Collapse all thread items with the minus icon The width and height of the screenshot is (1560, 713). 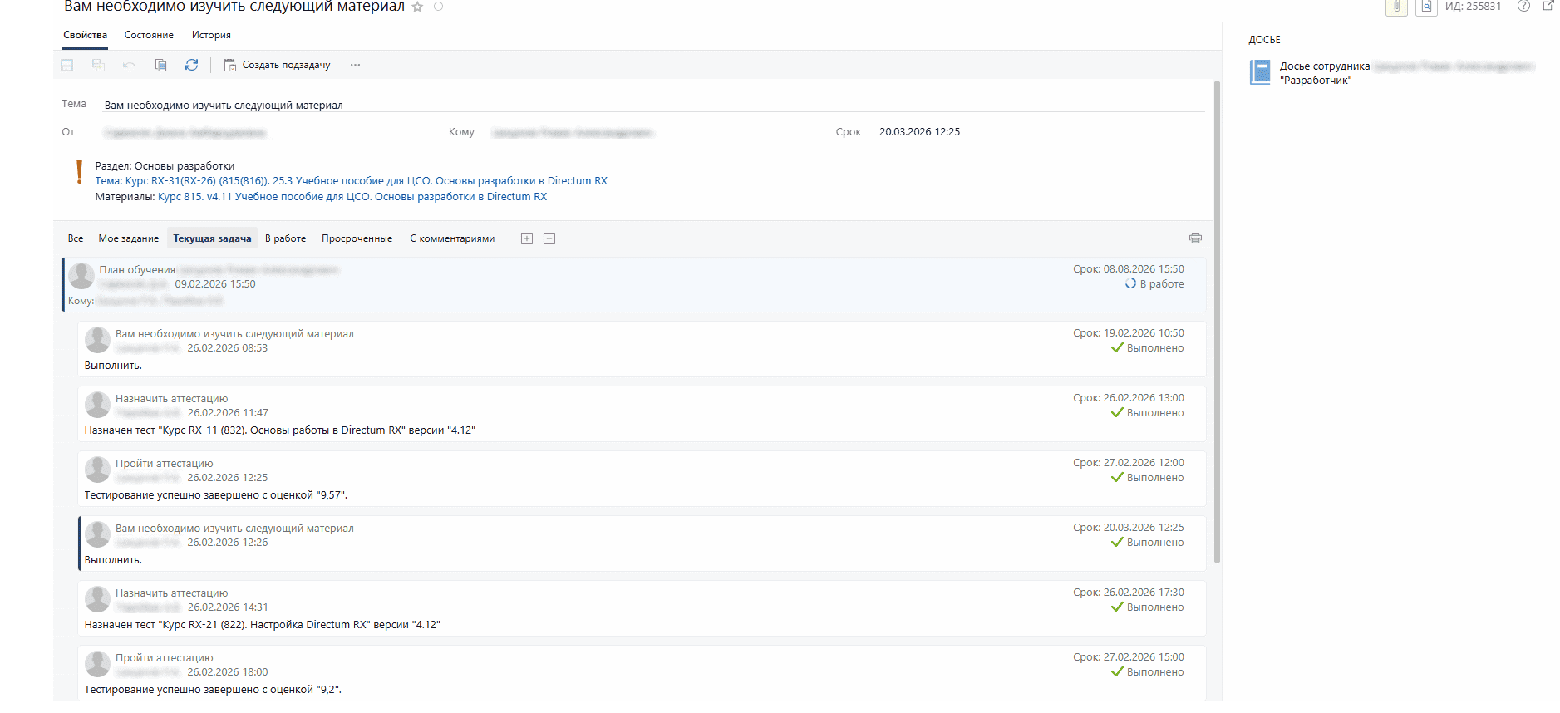(x=549, y=238)
